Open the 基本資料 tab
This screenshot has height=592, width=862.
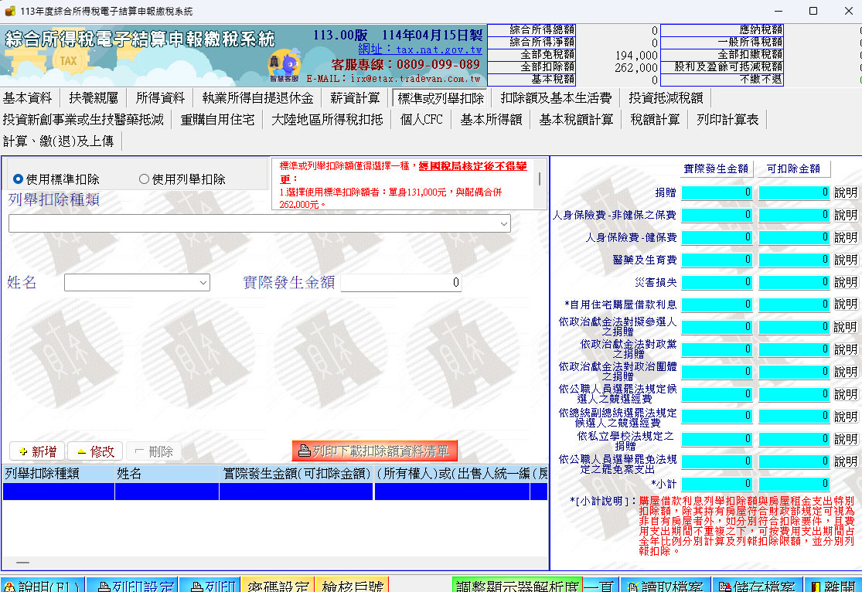[28, 98]
